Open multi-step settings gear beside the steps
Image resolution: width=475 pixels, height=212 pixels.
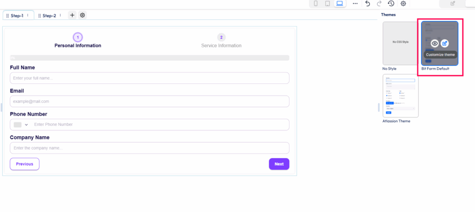pyautogui.click(x=83, y=15)
